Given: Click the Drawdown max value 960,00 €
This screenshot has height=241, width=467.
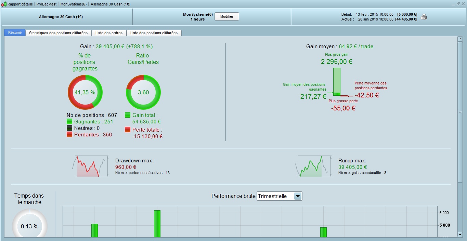Looking at the screenshot, I should coord(126,167).
